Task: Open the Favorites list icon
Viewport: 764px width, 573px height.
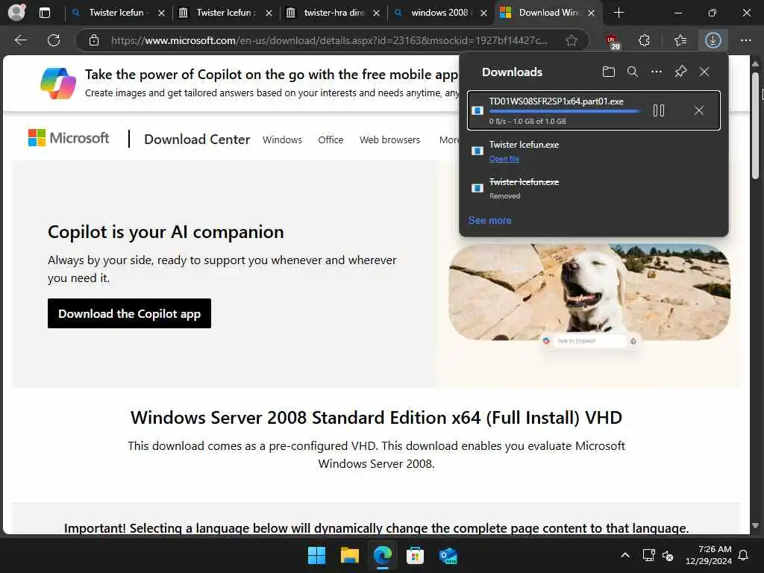Action: point(680,40)
